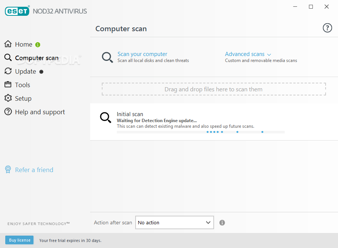Click the Setup gear icon

(8, 98)
